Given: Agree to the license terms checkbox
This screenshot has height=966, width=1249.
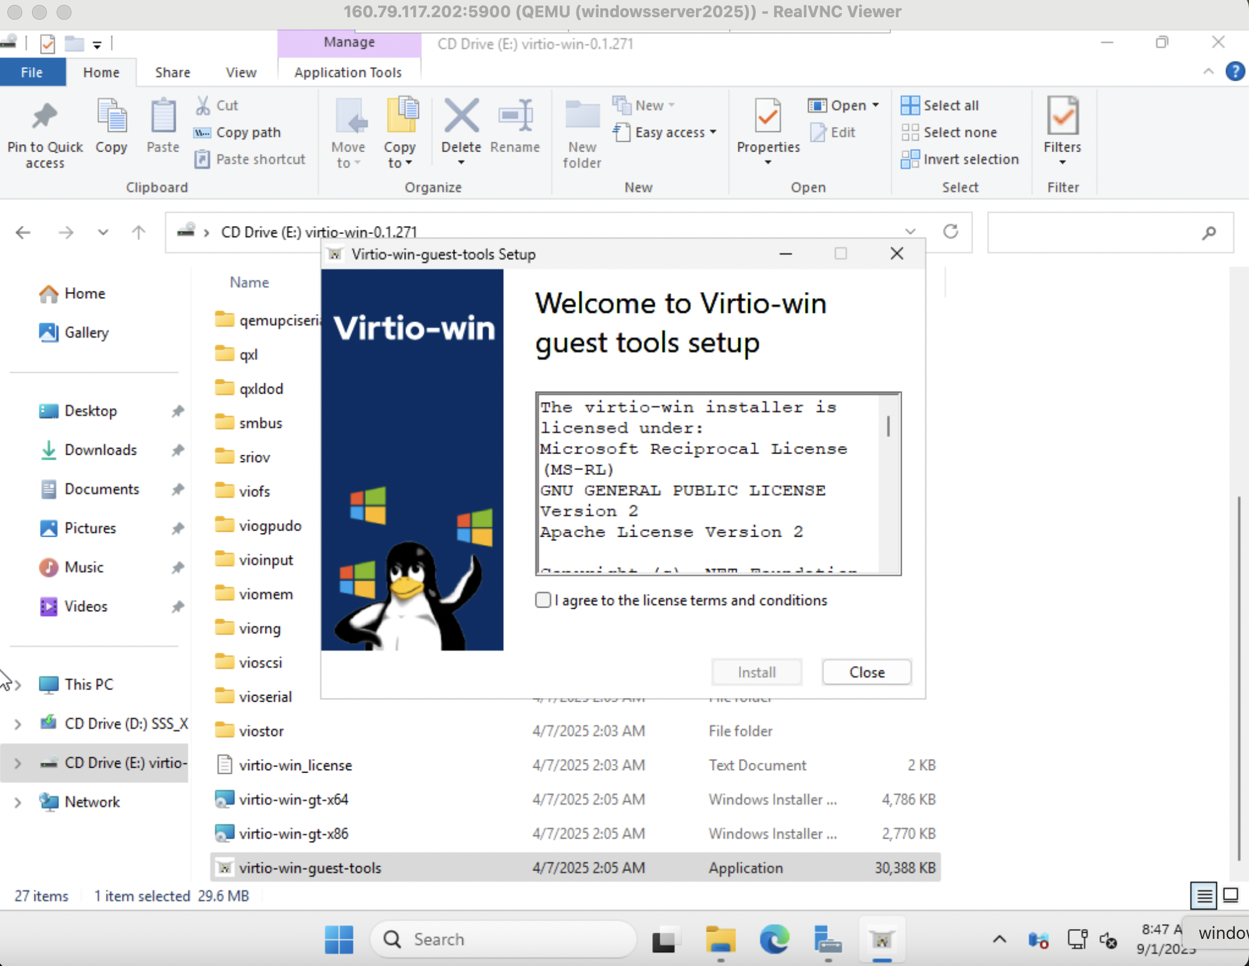Looking at the screenshot, I should 543,600.
